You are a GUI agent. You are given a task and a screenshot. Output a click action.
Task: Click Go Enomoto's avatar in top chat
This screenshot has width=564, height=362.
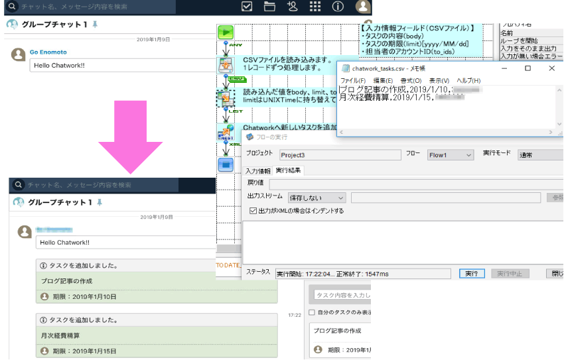19,54
